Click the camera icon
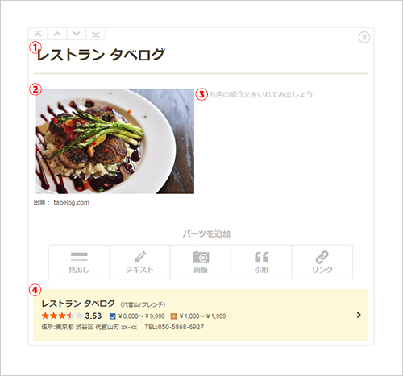Viewport: 403px width, 376px height. [x=201, y=257]
